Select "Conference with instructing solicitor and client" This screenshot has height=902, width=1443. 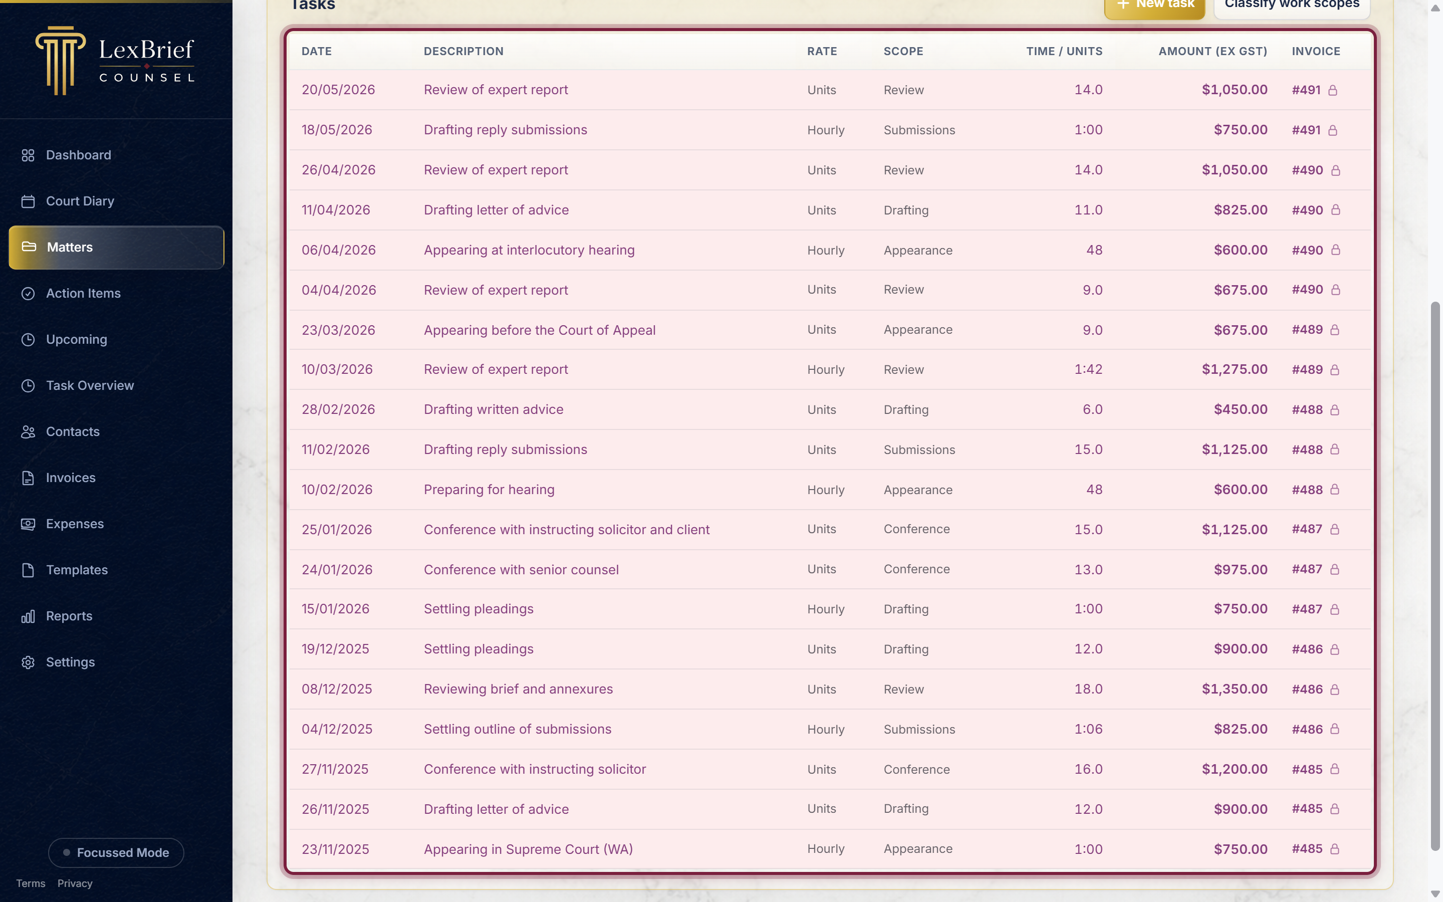tap(567, 530)
